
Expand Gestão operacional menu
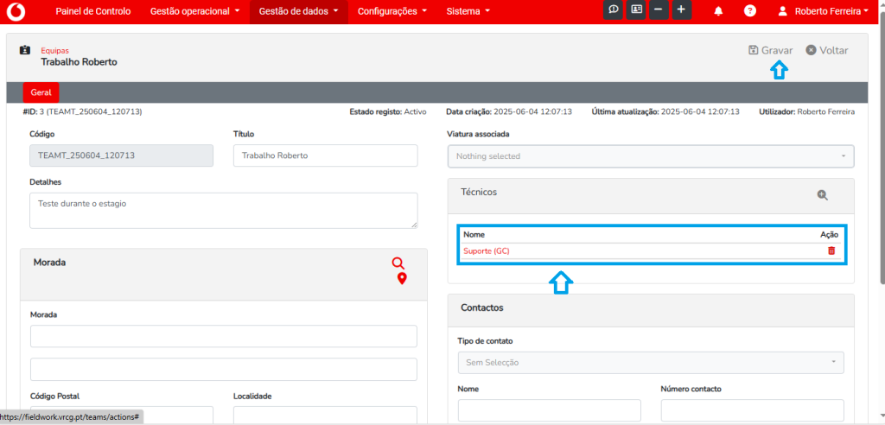coord(195,11)
